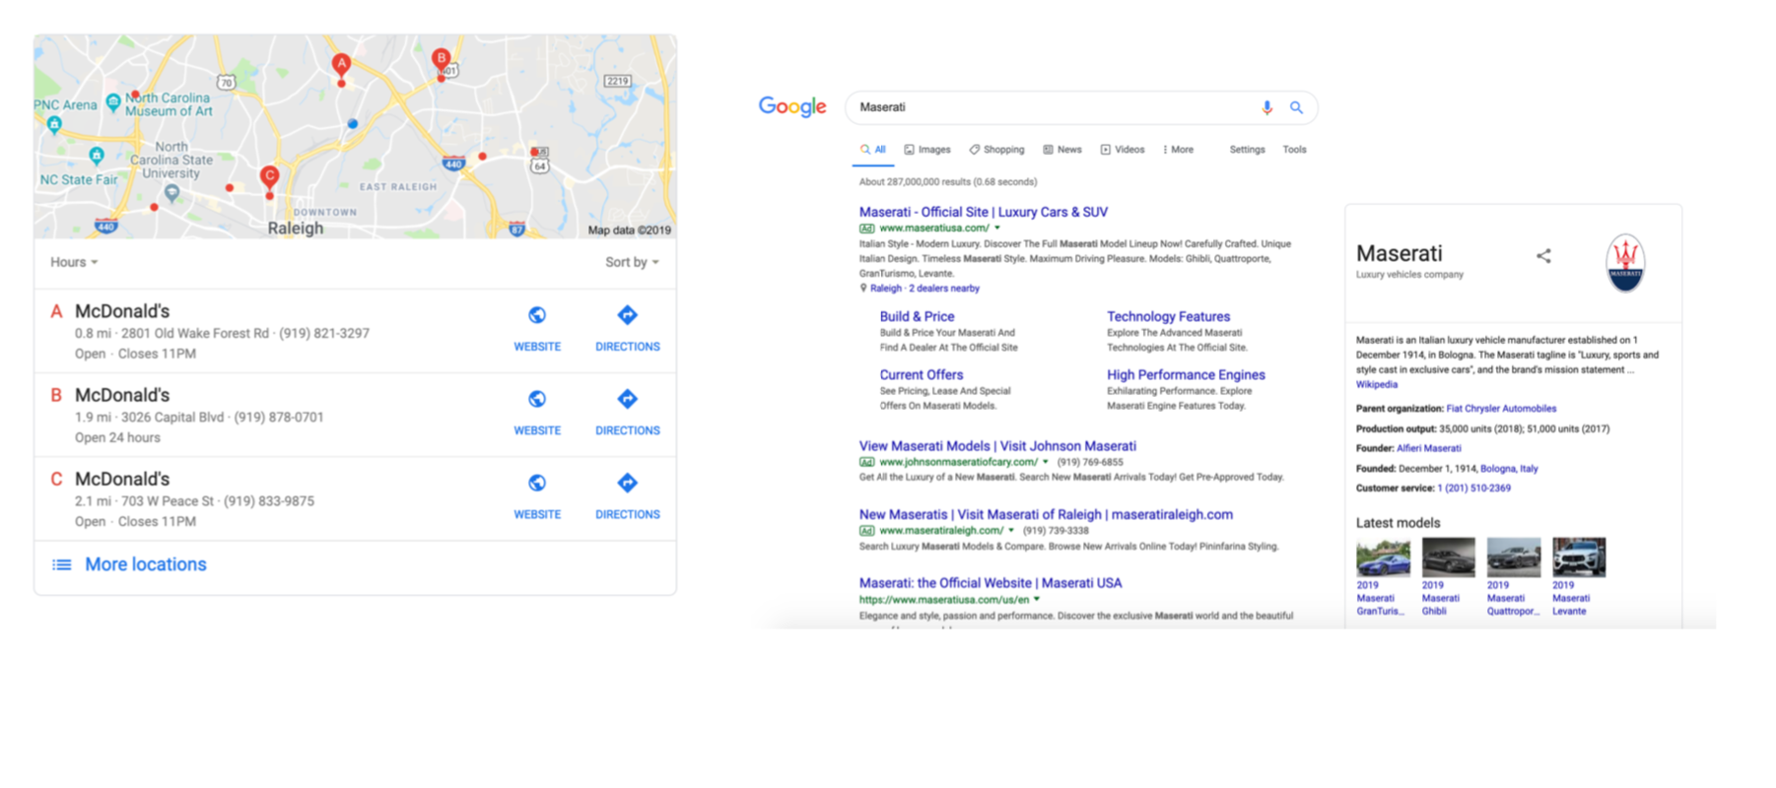1776x788 pixels.
Task: Click the NC State University map marker
Action: coord(172,192)
